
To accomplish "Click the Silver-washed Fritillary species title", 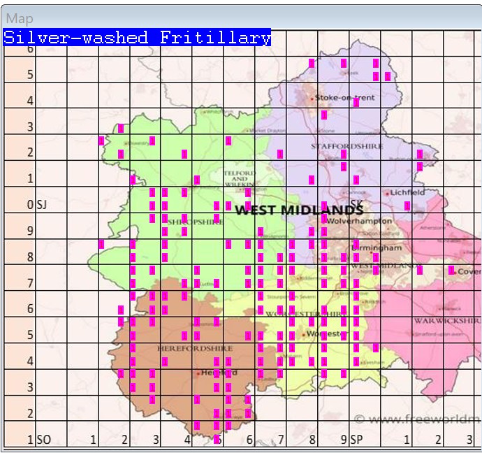I will click(x=137, y=38).
